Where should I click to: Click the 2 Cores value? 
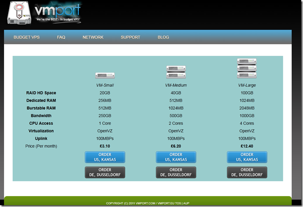tap(176, 123)
